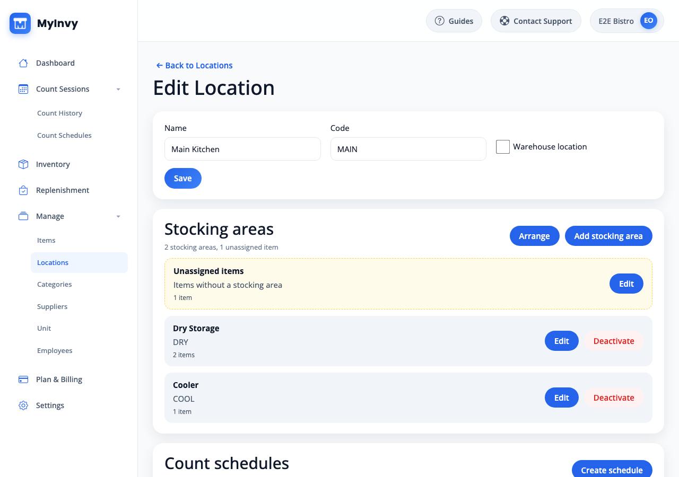Click the Stocking areas heading

point(219,229)
